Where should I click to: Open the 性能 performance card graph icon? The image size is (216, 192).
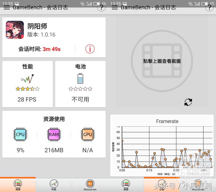(27, 79)
